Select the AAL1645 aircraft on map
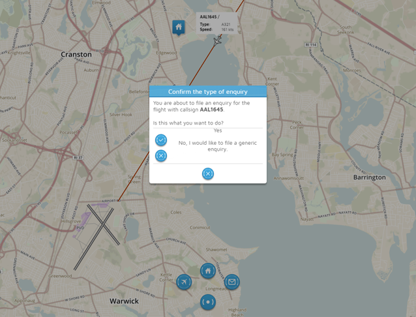 pos(218,40)
